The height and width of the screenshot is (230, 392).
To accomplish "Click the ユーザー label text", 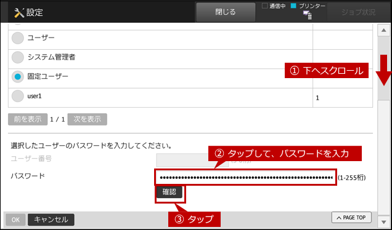I will point(41,38).
